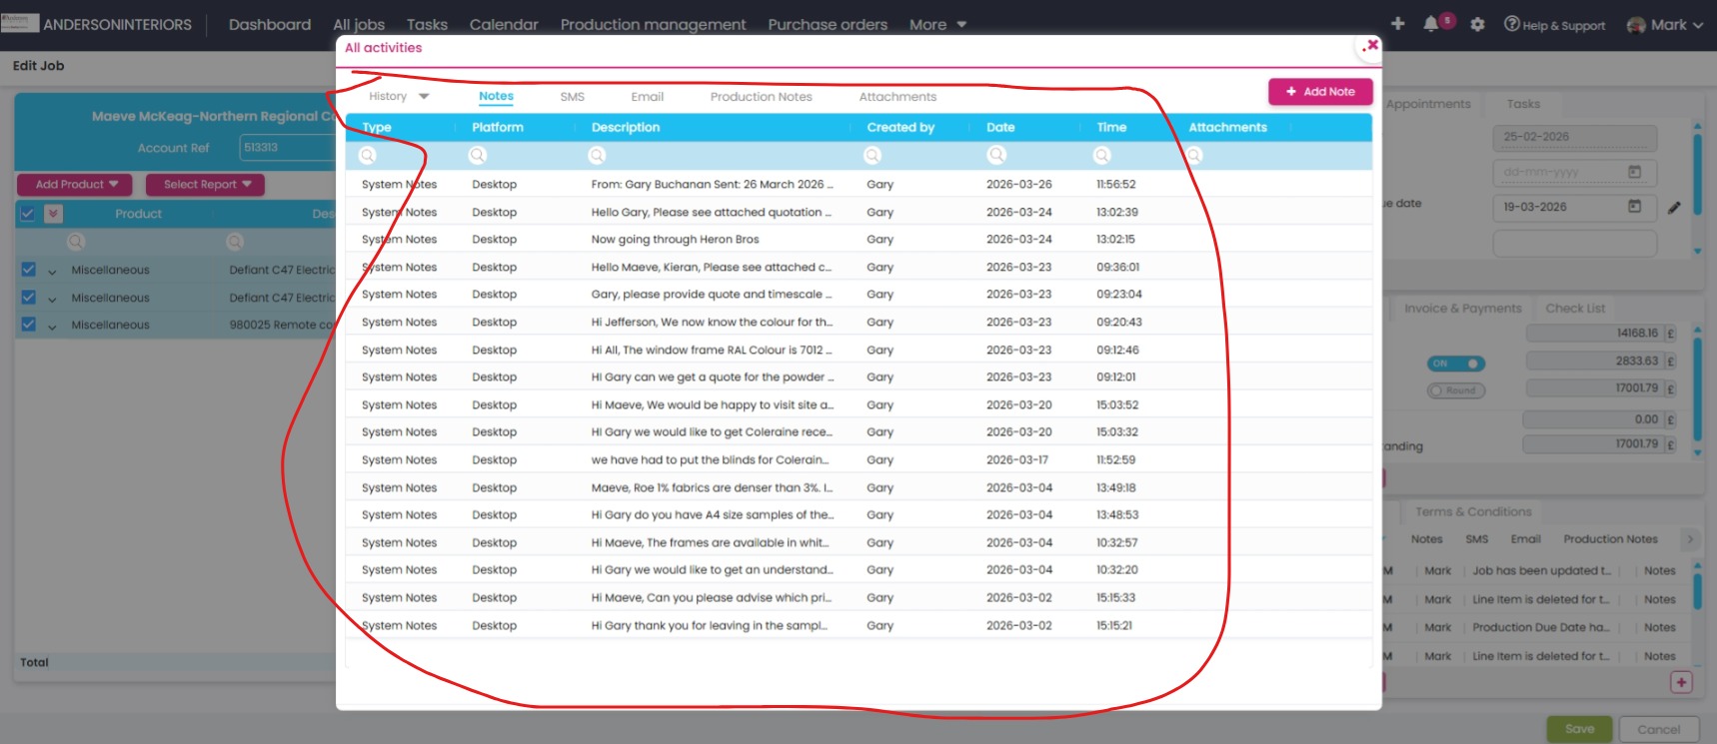The image size is (1717, 744).
Task: Click search icon under Description column
Action: [x=597, y=155]
